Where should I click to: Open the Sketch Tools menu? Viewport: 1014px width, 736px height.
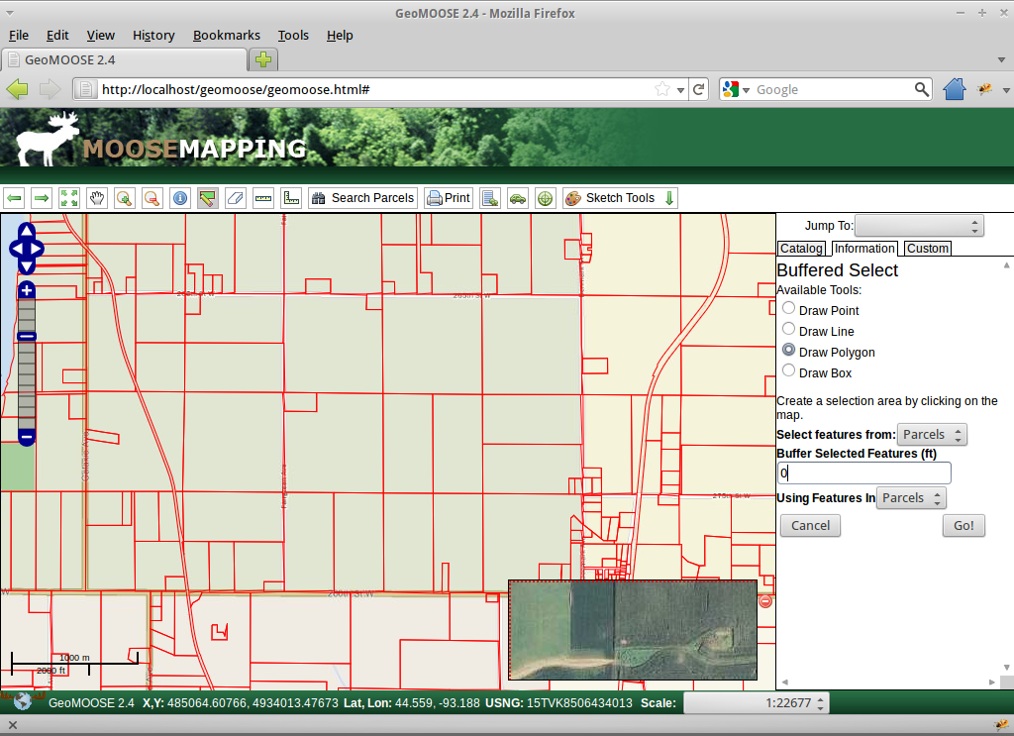pyautogui.click(x=620, y=198)
